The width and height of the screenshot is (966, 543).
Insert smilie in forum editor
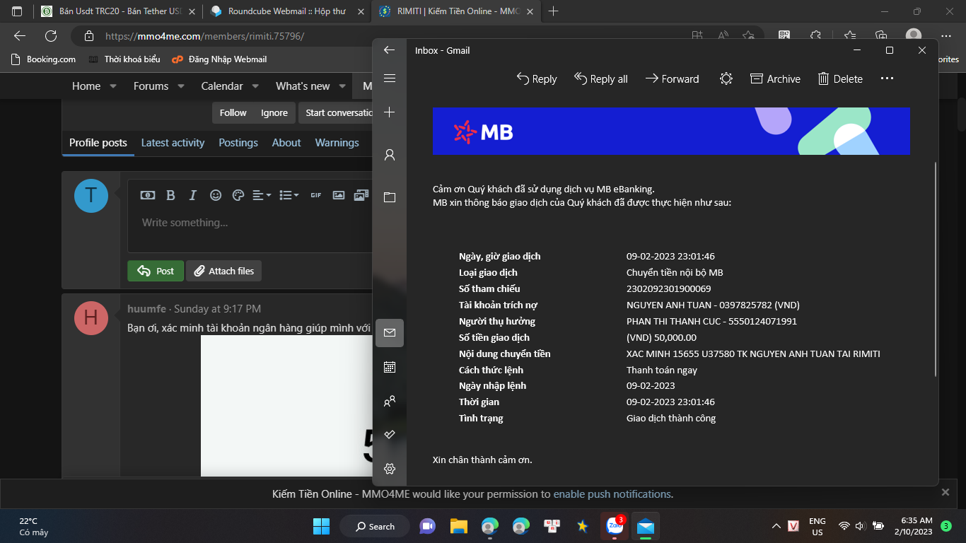point(216,195)
